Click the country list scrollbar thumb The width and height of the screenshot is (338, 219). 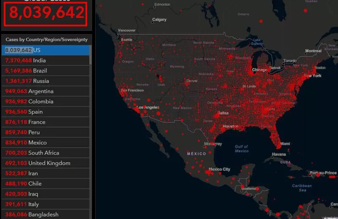pyautogui.click(x=91, y=55)
